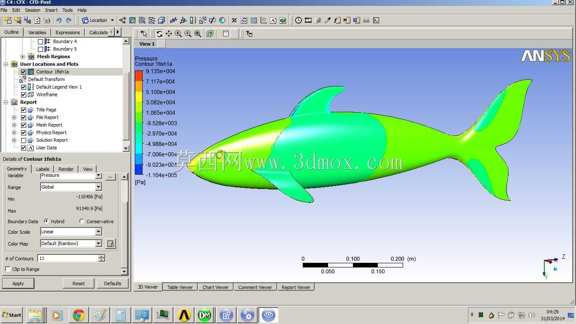
Task: Insert a Clip Plane
Action: click(x=213, y=20)
